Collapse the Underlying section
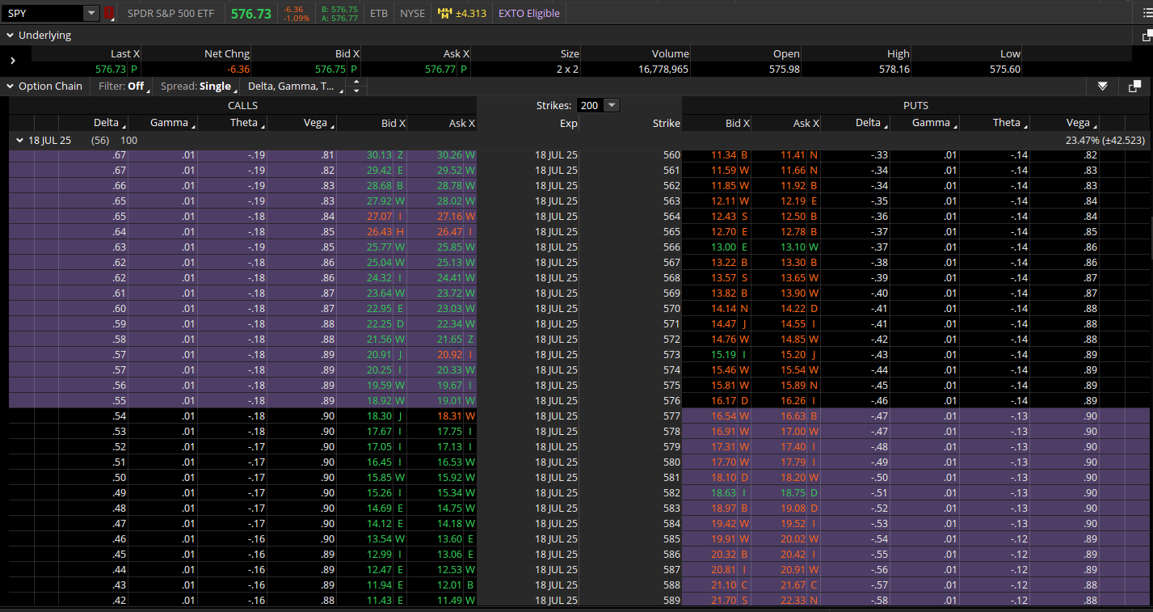Viewport: 1153px width, 612px height. coord(11,36)
